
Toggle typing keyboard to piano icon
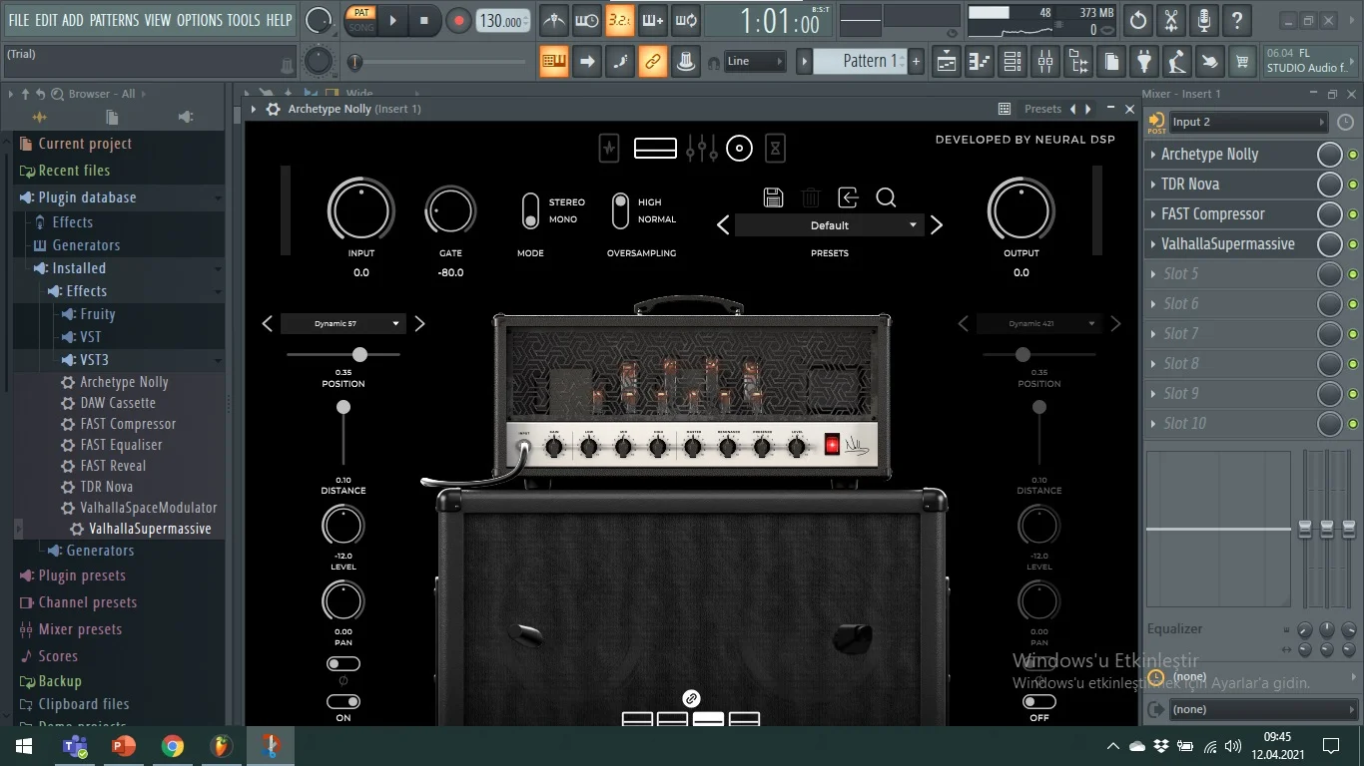pyautogui.click(x=554, y=62)
